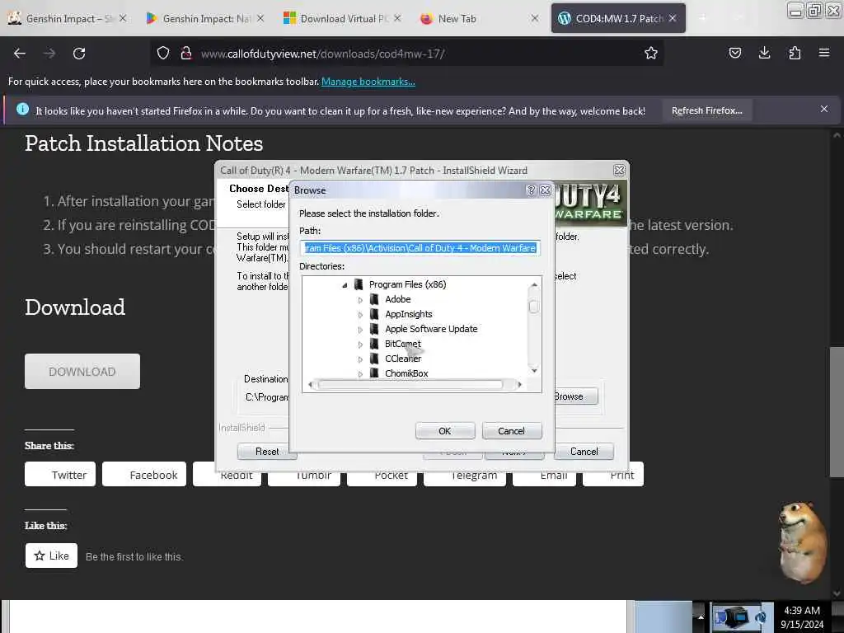The height and width of the screenshot is (633, 844).
Task: Click the Path input field
Action: click(x=420, y=247)
